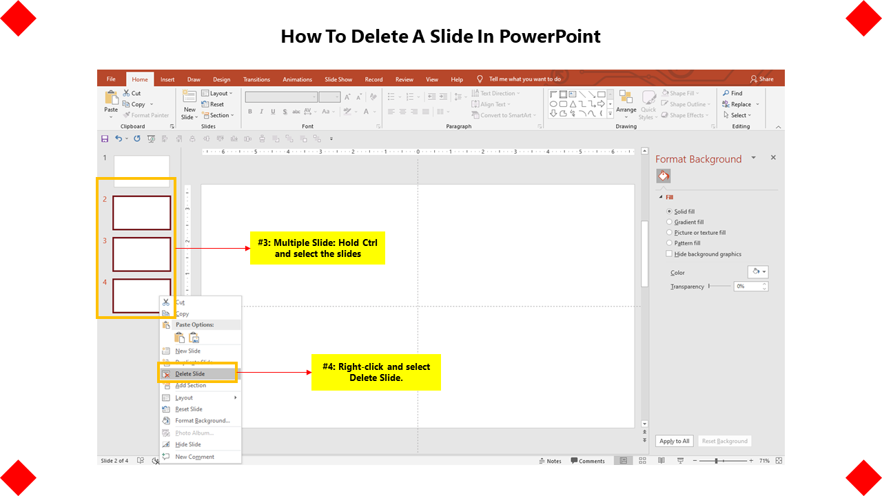This screenshot has width=882, height=496.
Task: Expand the shapes gallery More button
Action: coord(610,114)
